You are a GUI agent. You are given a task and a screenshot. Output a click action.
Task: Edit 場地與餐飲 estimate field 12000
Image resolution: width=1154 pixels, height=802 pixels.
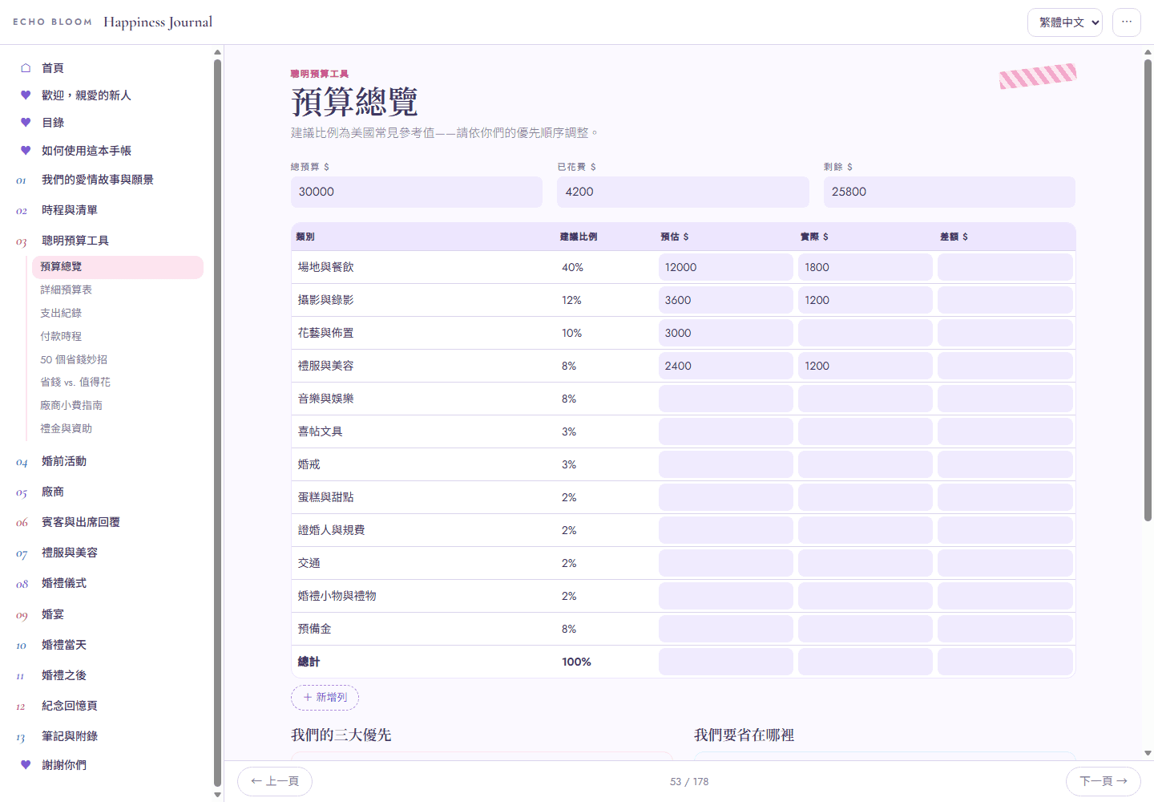pos(726,267)
